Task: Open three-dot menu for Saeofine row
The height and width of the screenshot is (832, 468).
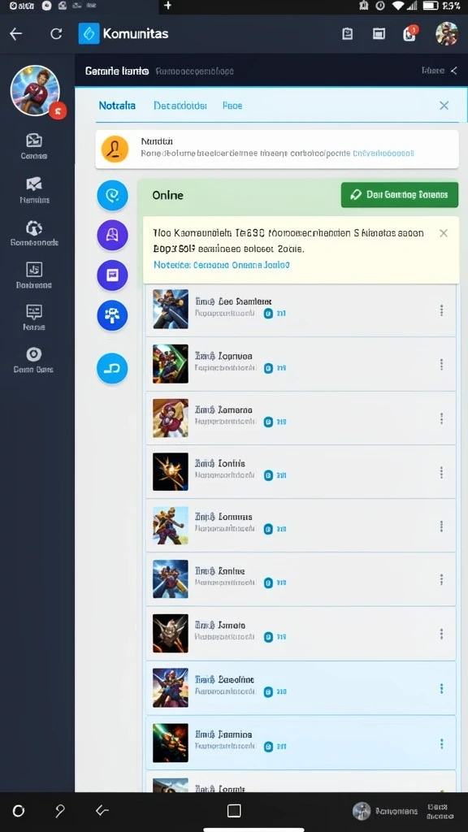Action: (441, 688)
